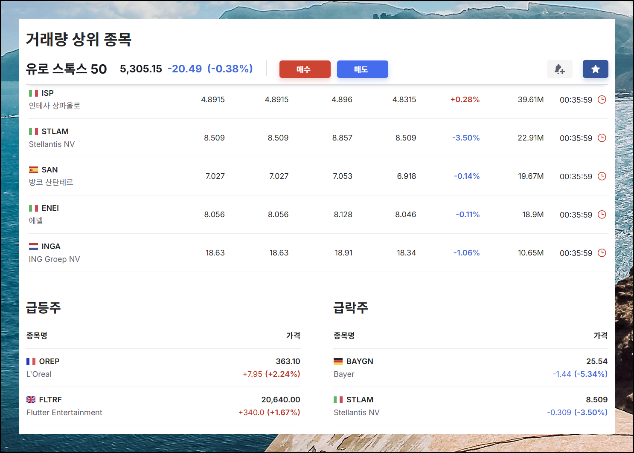Screen dimensions: 634x453
Task: Open the STLAM link under 급락주
Action: point(360,400)
